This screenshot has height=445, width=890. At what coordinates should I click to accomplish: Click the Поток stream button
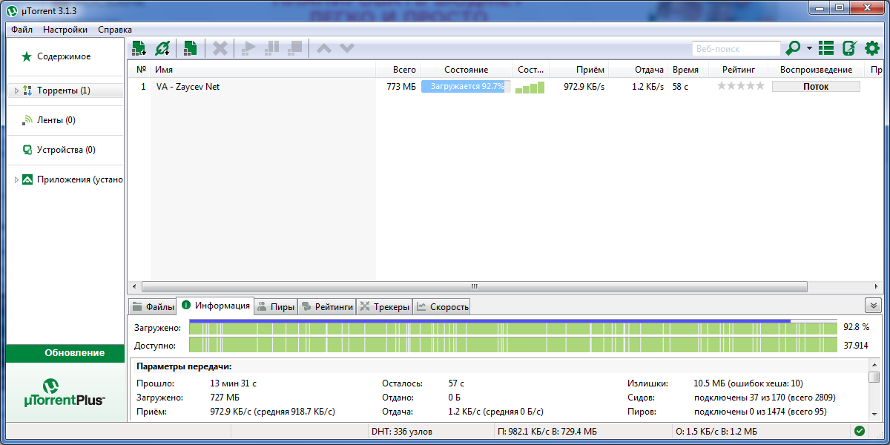coord(816,87)
